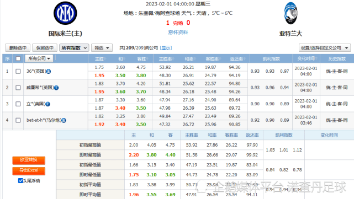Image resolution: width=354 pixels, height=199 pixels.
Task: Click the red 1.92 odds in bet-at-h* row
Action: click(x=99, y=125)
